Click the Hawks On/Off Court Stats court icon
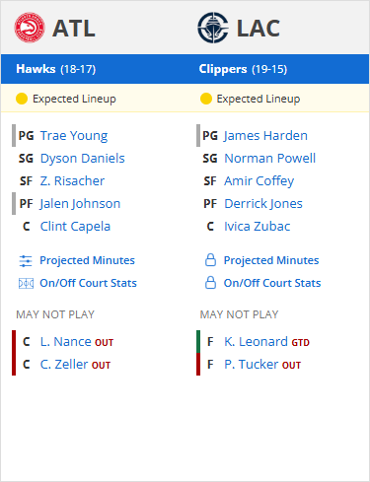This screenshot has width=370, height=482. coord(26,283)
